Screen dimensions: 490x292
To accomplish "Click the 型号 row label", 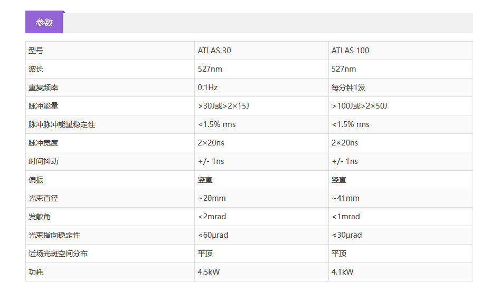I will pyautogui.click(x=36, y=51).
